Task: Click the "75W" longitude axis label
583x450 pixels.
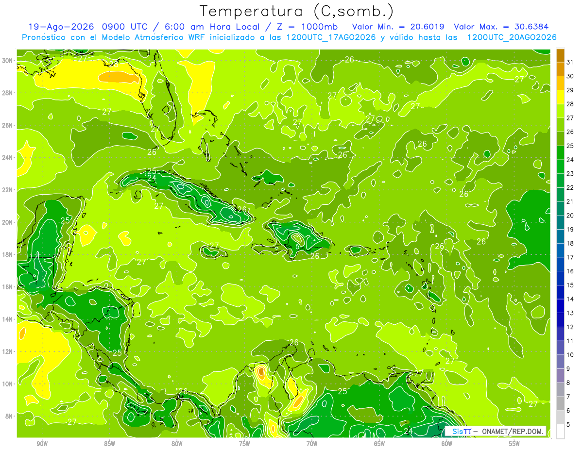Action: pos(244,444)
